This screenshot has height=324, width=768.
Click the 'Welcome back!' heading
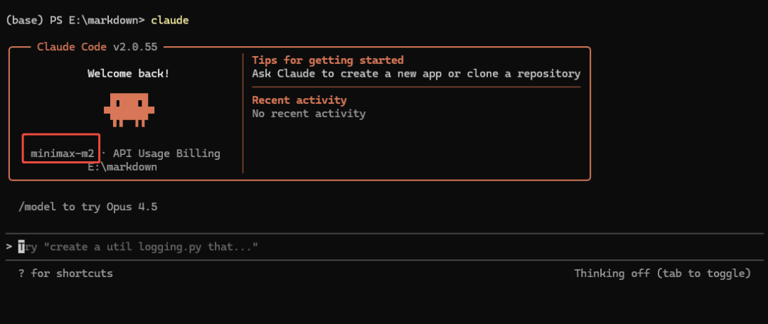[129, 73]
